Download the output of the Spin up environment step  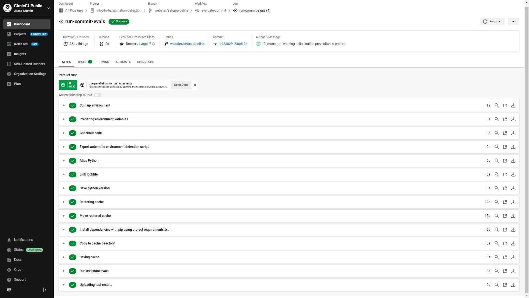(x=513, y=105)
